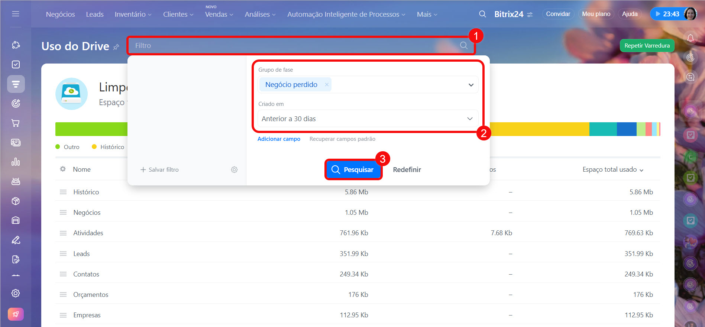Click the Pesquisar button
This screenshot has width=705, height=327.
tap(353, 169)
